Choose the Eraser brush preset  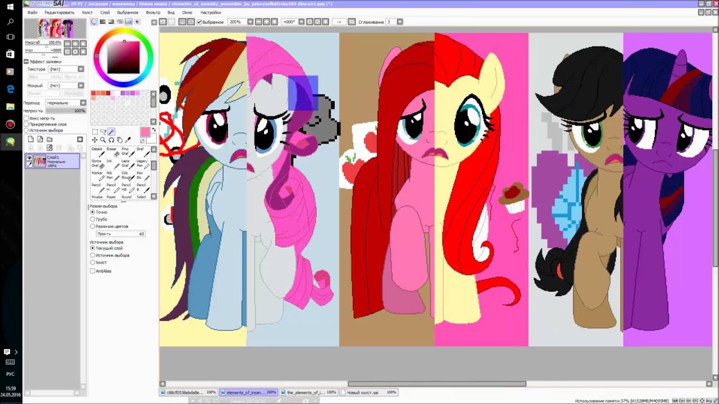pyautogui.click(x=113, y=152)
